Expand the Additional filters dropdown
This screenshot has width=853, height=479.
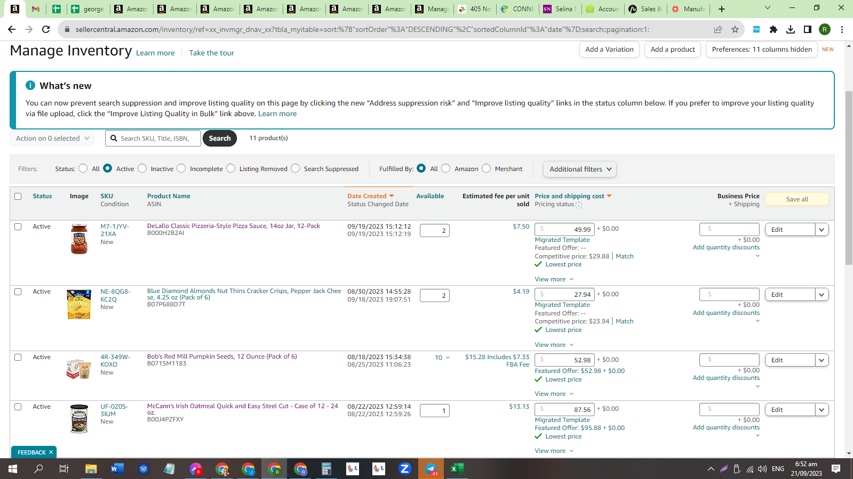point(580,169)
